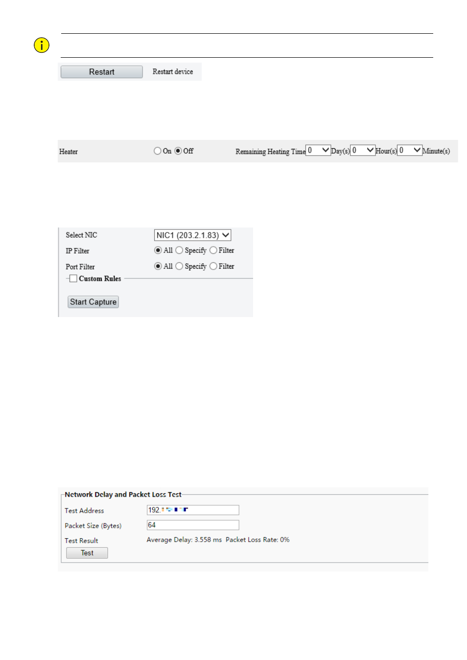The height and width of the screenshot is (660, 467).
Task: Choose Filter option for Port Filter
Action: pos(213,266)
